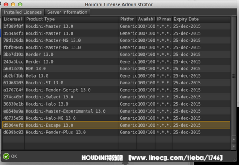Viewport: 239px width, 165px height.
Task: Click license ID 46735e58
Action: pos(13,118)
